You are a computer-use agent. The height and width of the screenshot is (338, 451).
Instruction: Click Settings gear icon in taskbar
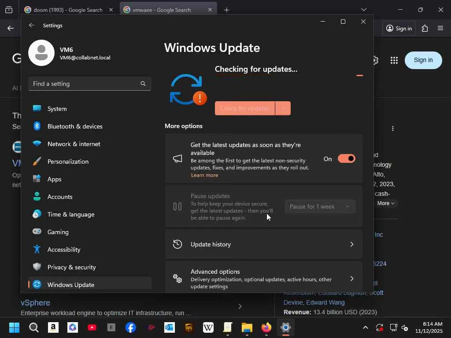point(285,327)
